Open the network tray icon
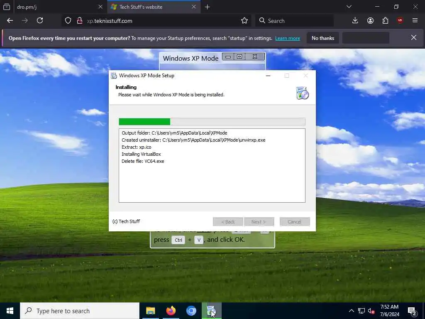The image size is (425, 319). (x=361, y=311)
